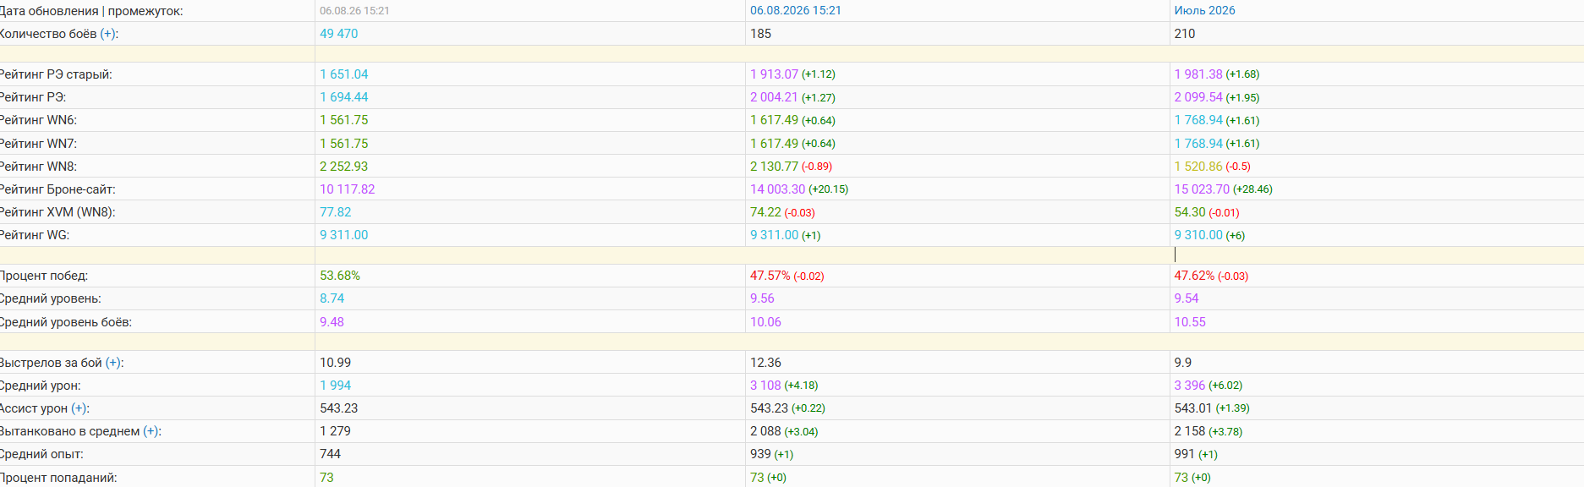Select the 9 310.00 WG rating
This screenshot has width=1584, height=487.
pyautogui.click(x=1198, y=235)
